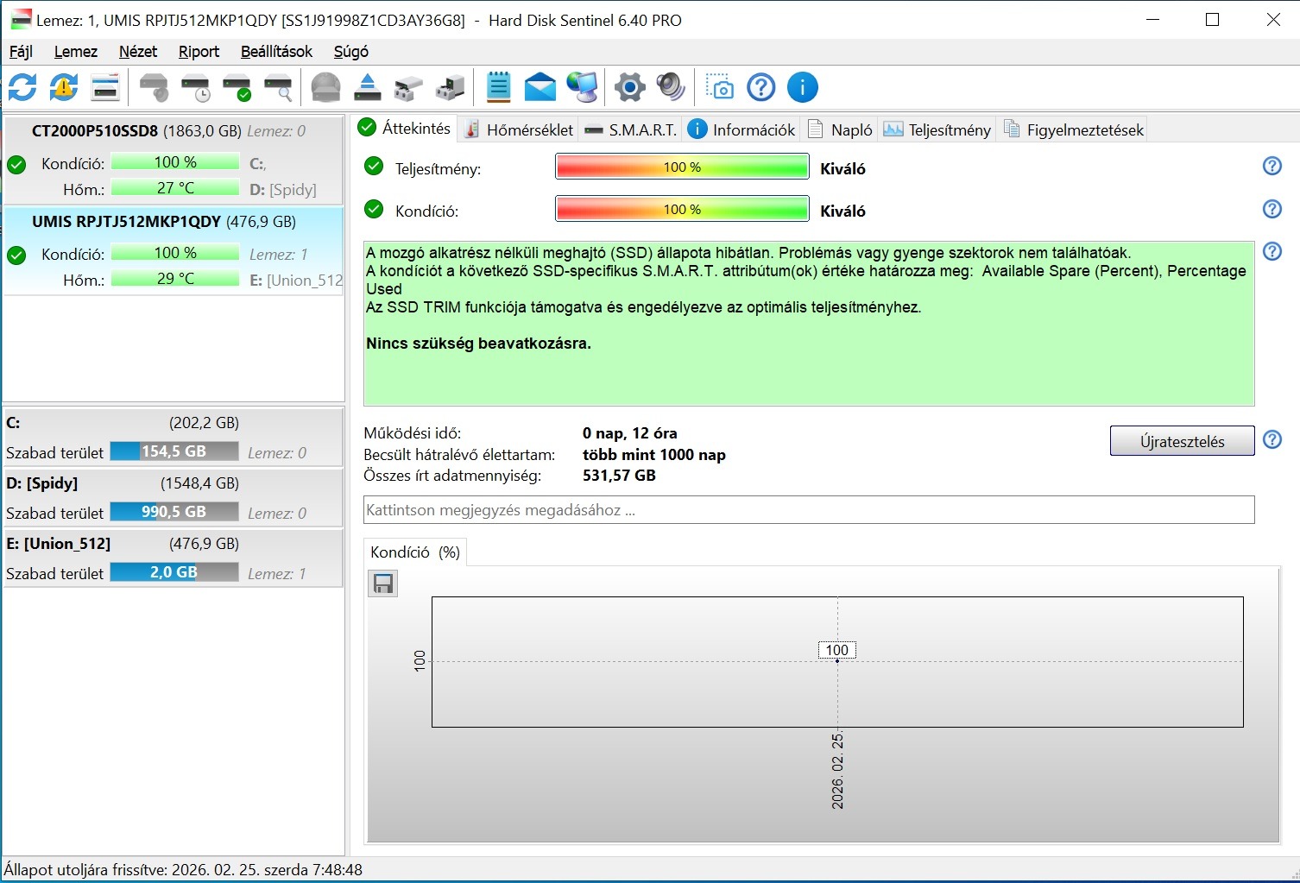The image size is (1300, 883).
Task: Maximize the Hard Disk Sentinel window
Action: (x=1213, y=20)
